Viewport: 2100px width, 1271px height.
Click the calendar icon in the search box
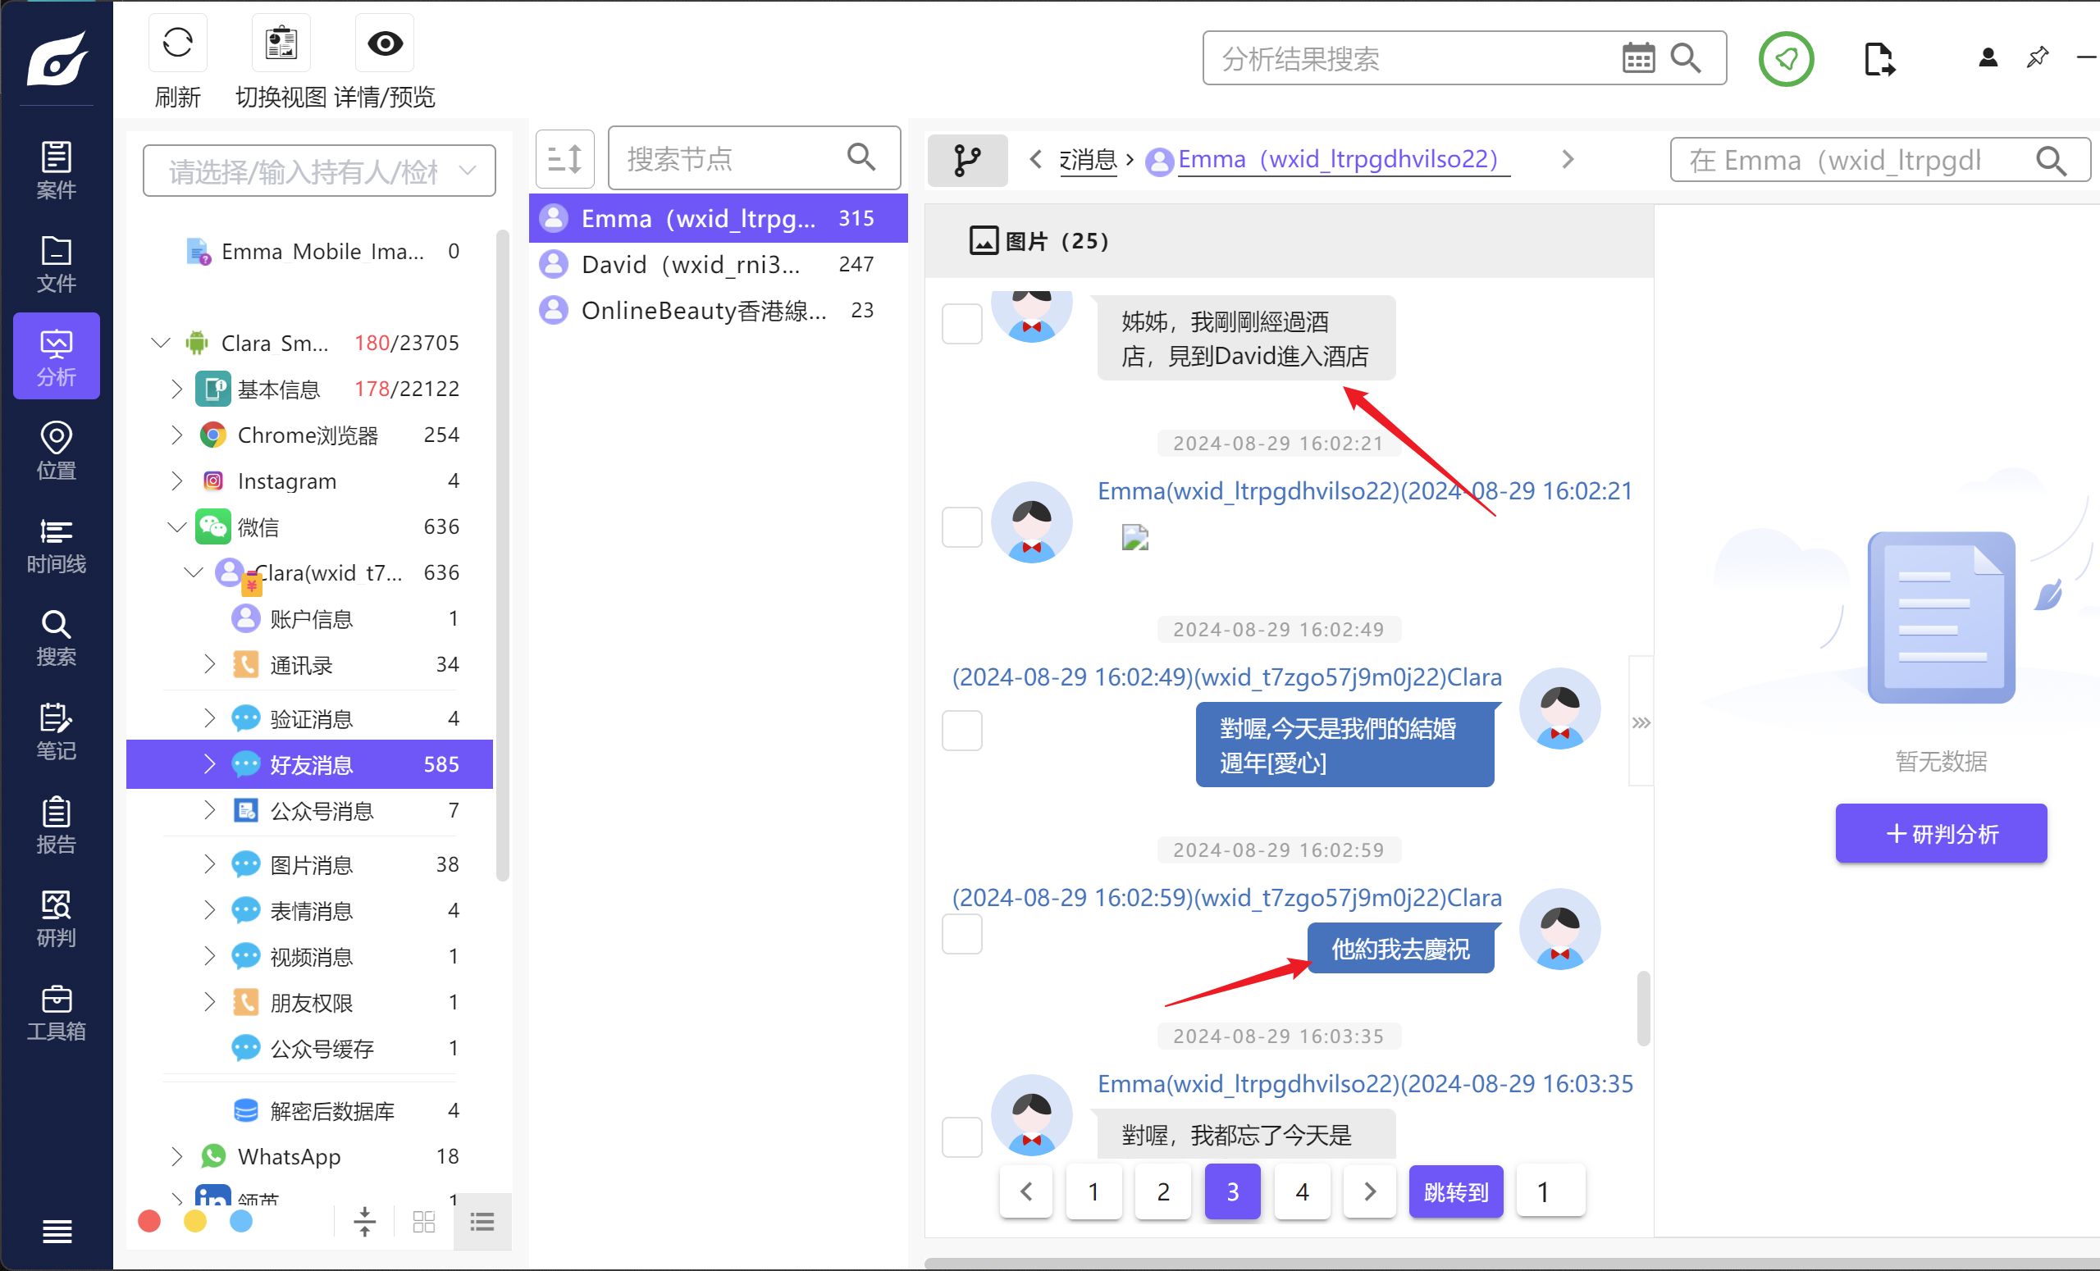click(1637, 59)
